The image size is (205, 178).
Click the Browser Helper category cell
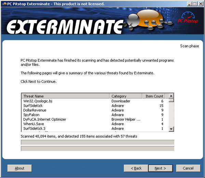click(126, 119)
